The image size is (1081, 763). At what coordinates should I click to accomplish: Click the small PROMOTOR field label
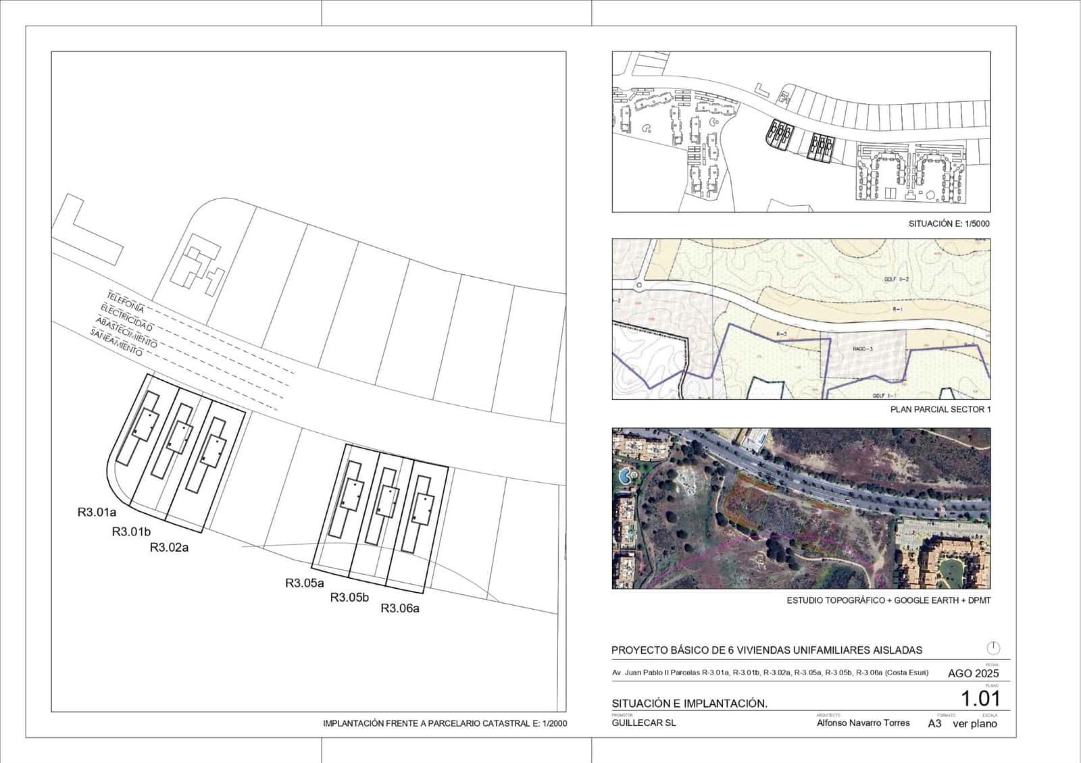click(622, 714)
